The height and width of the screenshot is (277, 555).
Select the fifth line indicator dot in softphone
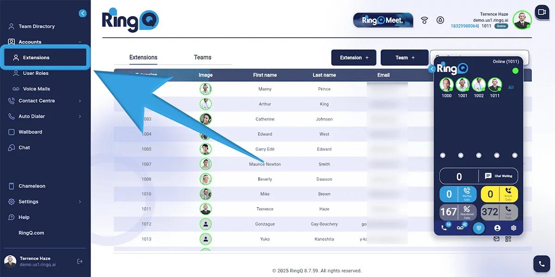[x=515, y=156]
